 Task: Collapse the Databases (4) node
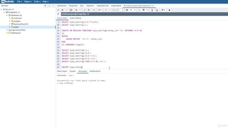coord(7,15)
